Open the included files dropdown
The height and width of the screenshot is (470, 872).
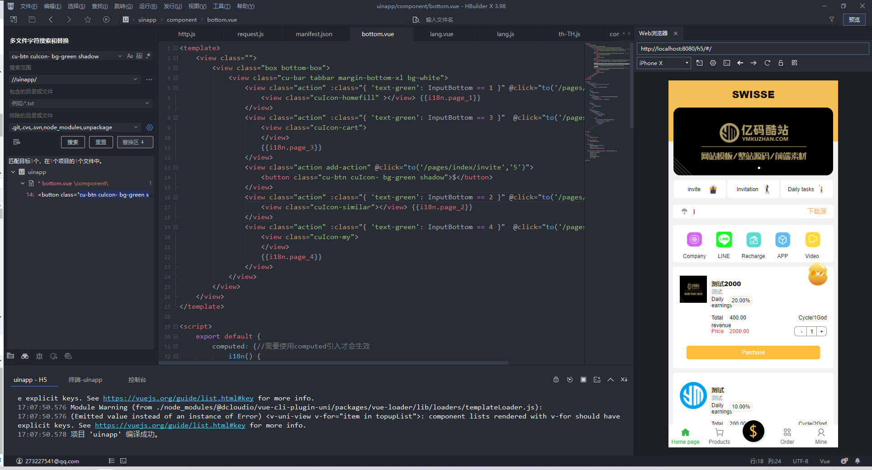[147, 103]
